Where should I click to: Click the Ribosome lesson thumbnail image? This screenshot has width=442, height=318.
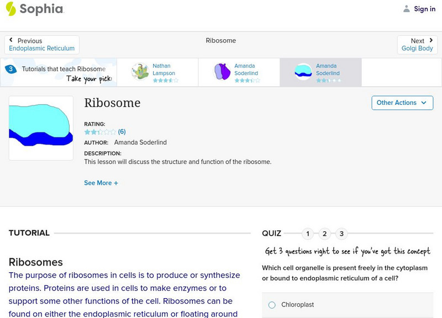click(x=40, y=128)
